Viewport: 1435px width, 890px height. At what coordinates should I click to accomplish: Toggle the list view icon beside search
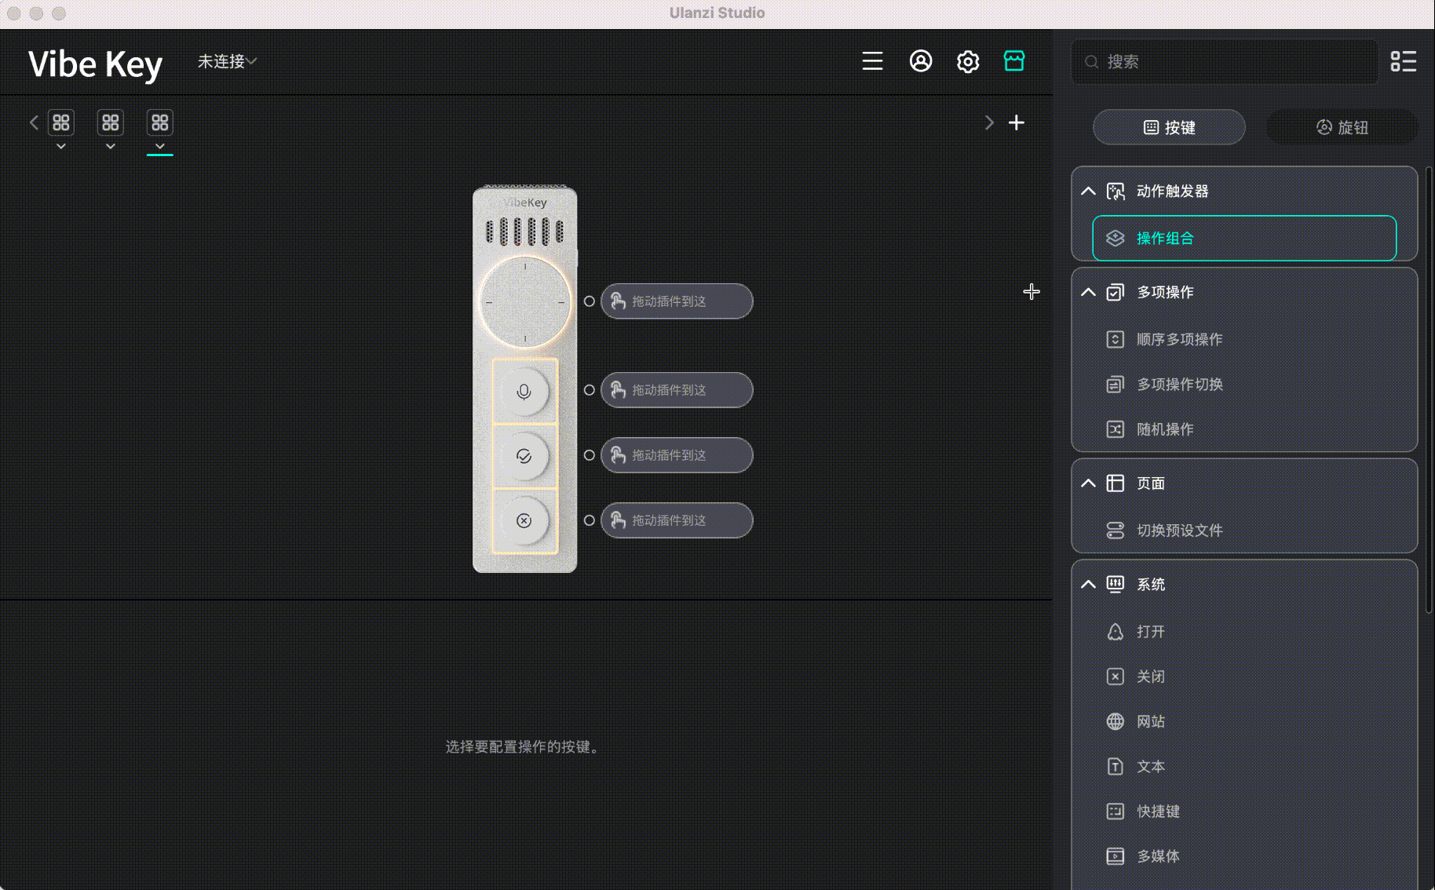pos(1404,61)
